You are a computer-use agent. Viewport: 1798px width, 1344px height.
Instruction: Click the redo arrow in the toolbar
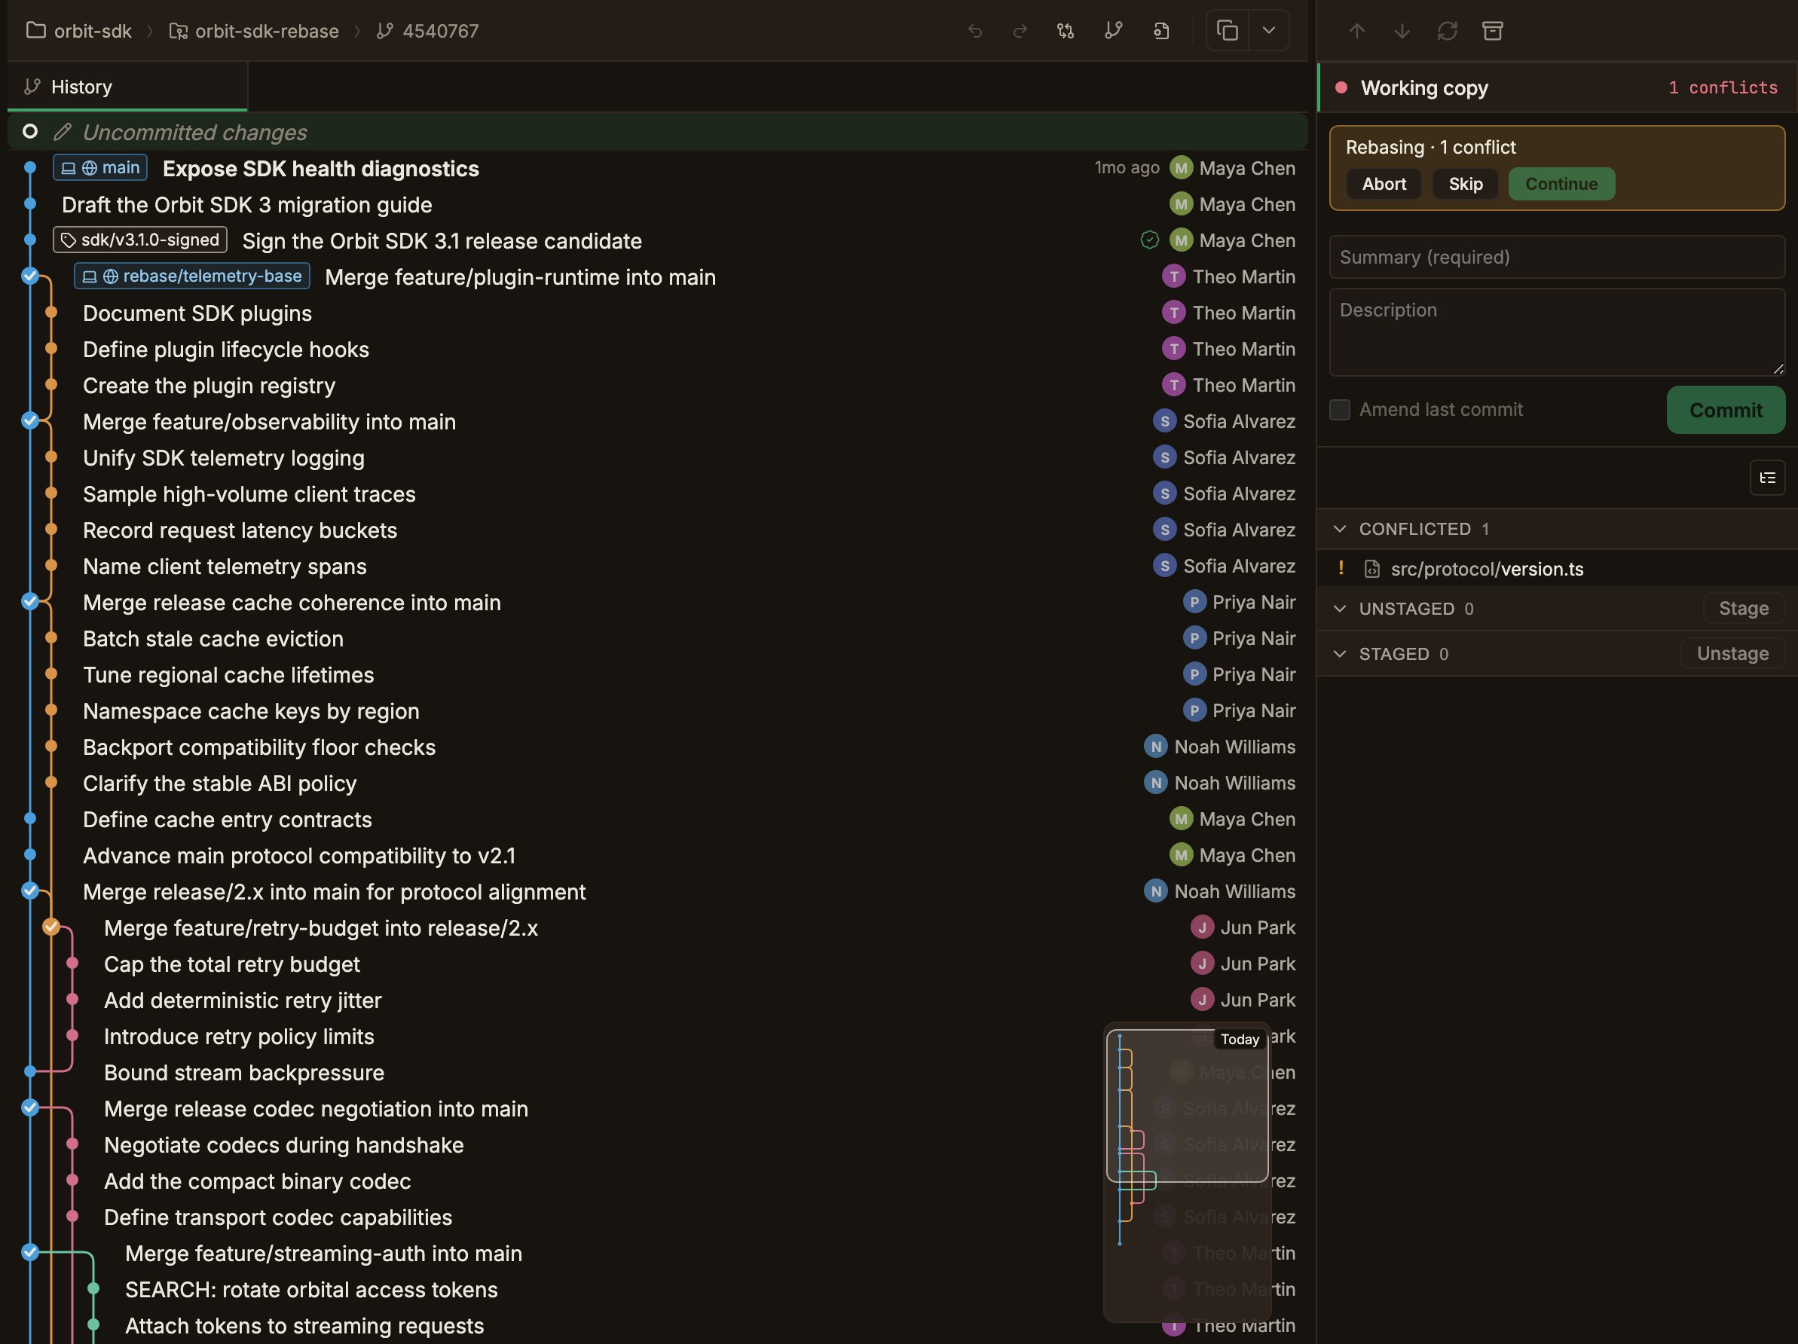pos(1020,31)
